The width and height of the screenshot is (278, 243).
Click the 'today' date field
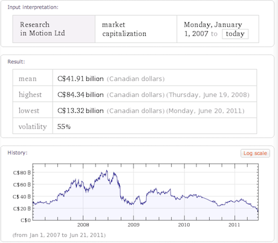[x=235, y=34]
